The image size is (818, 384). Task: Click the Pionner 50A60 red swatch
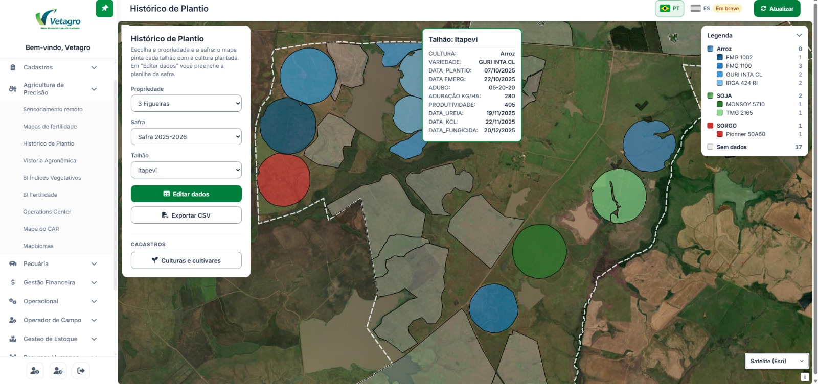point(720,134)
